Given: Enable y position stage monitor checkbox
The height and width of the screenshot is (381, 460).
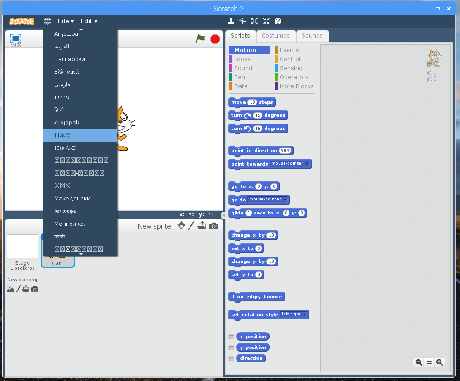Looking at the screenshot, I should point(232,348).
